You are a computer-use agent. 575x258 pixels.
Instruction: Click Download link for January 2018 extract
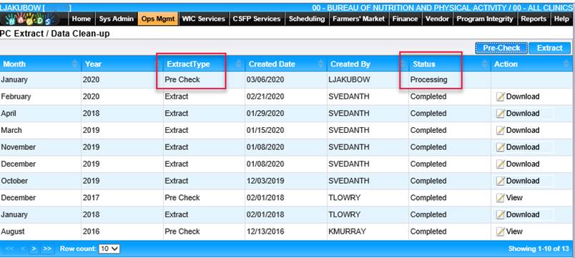coord(523,214)
